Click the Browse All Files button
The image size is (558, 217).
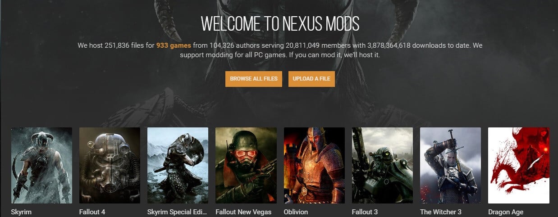[x=254, y=79]
